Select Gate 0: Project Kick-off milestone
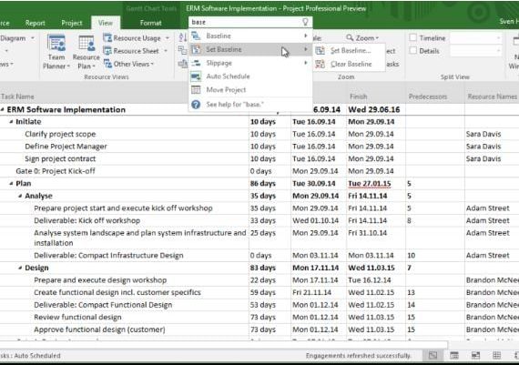The width and height of the screenshot is (519, 365). pyautogui.click(x=56, y=171)
